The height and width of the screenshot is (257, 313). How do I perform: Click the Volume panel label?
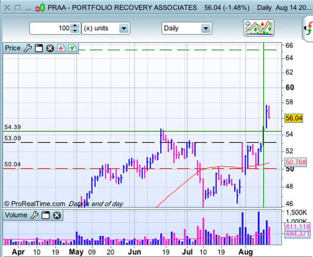coord(16,215)
